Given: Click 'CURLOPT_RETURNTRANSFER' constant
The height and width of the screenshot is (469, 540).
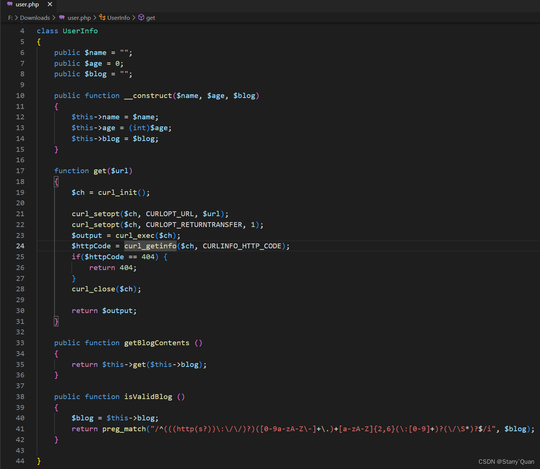Looking at the screenshot, I should 194,225.
